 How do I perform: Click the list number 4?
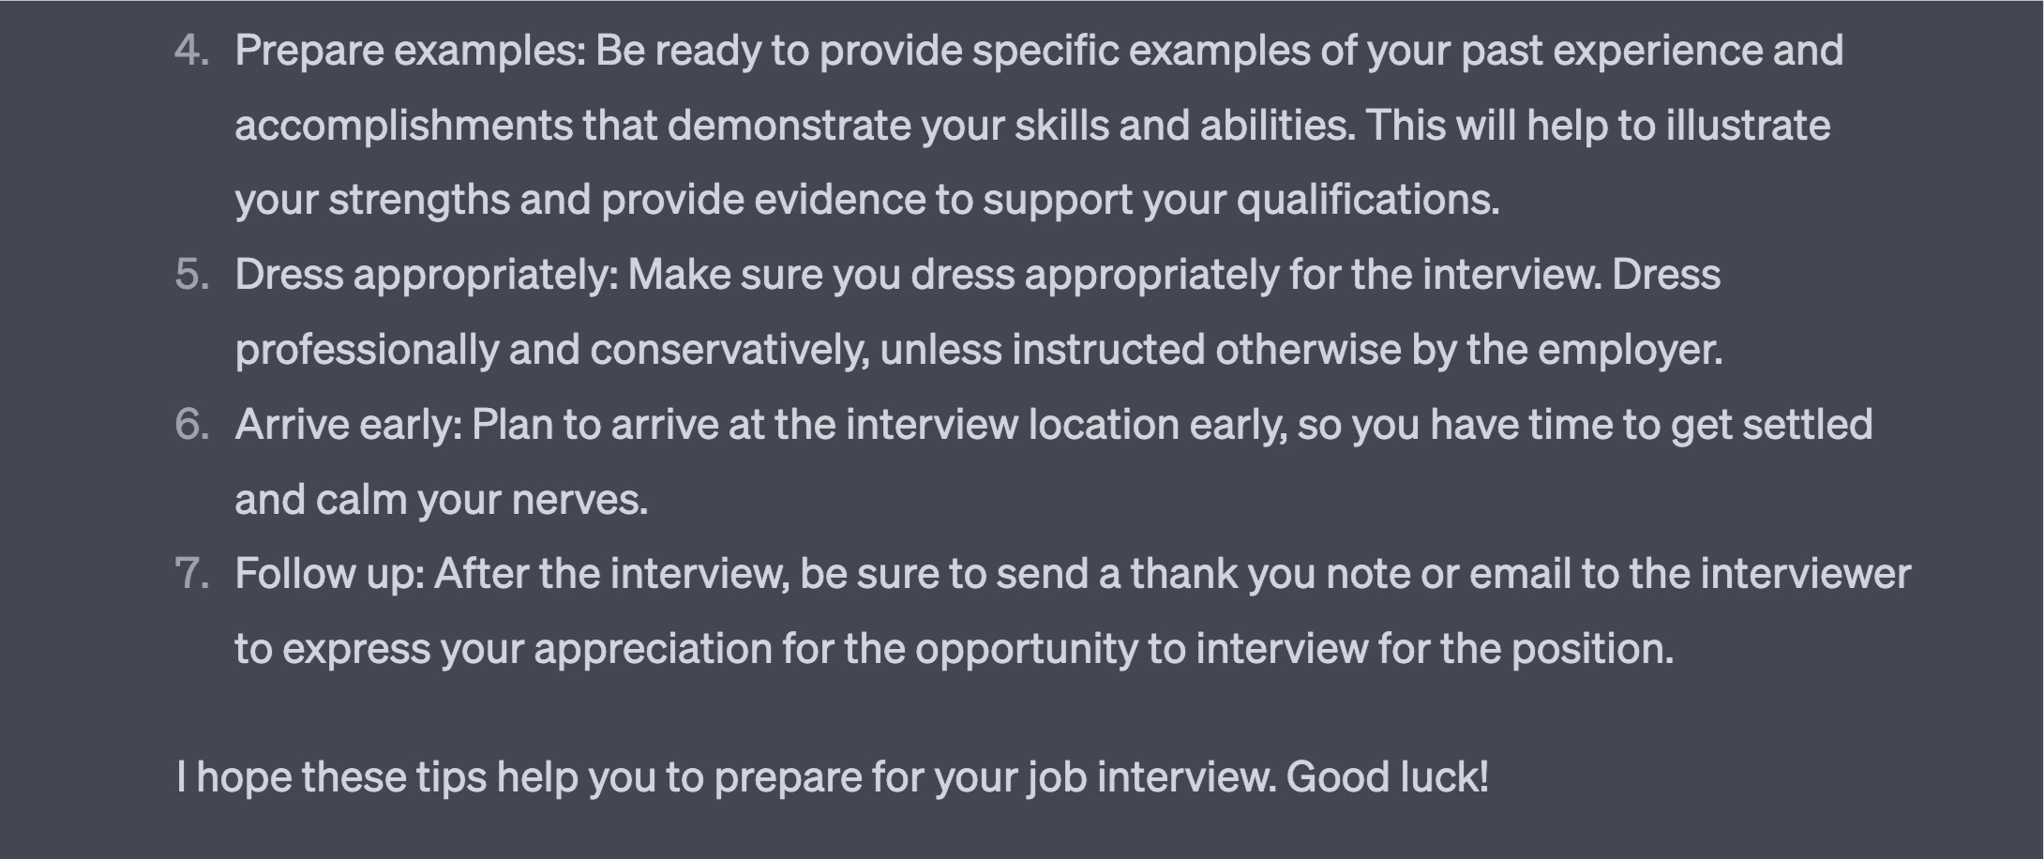191,51
